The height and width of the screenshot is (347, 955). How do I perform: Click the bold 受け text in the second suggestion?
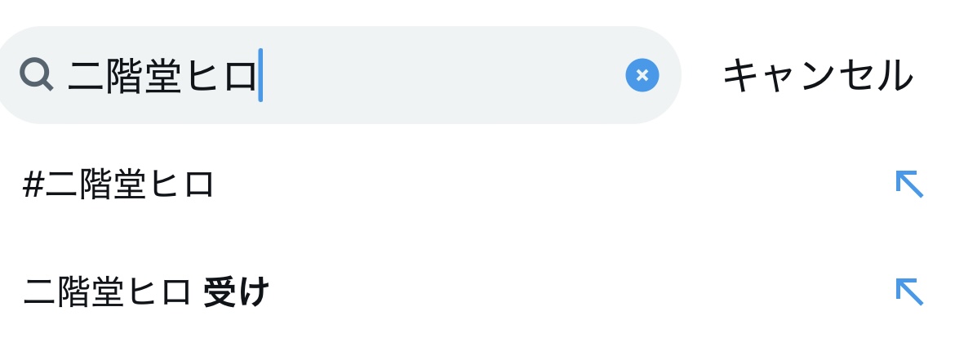pos(236,292)
